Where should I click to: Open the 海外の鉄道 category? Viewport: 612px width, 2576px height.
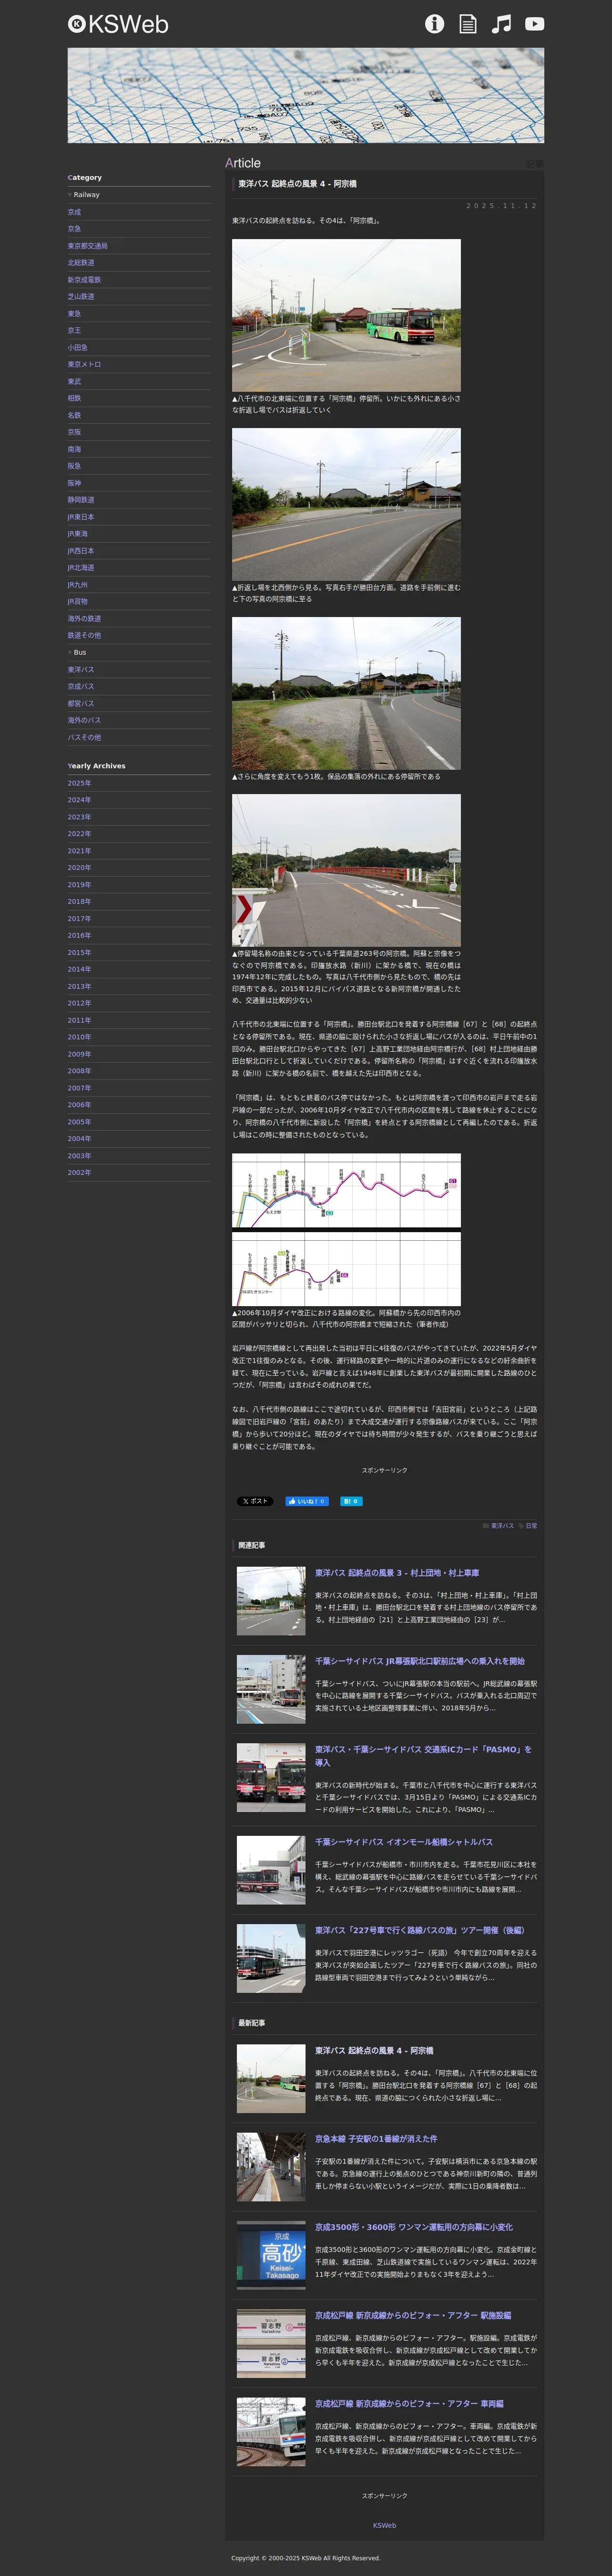(x=85, y=619)
